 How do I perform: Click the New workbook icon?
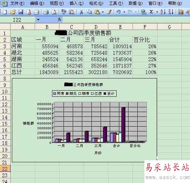(x=5, y=12)
